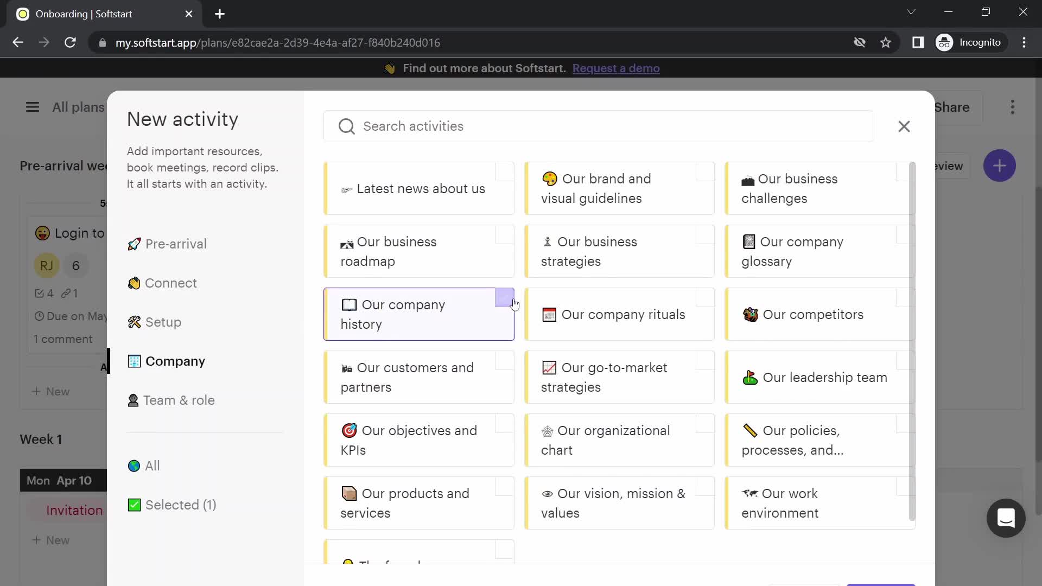Open Chrome's three-dot menu
The height and width of the screenshot is (586, 1042).
pos(1024,42)
